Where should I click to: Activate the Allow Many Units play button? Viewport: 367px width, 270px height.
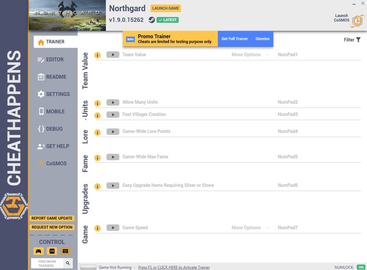pyautogui.click(x=113, y=102)
